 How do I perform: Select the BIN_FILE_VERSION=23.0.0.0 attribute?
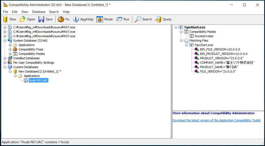click(220, 49)
